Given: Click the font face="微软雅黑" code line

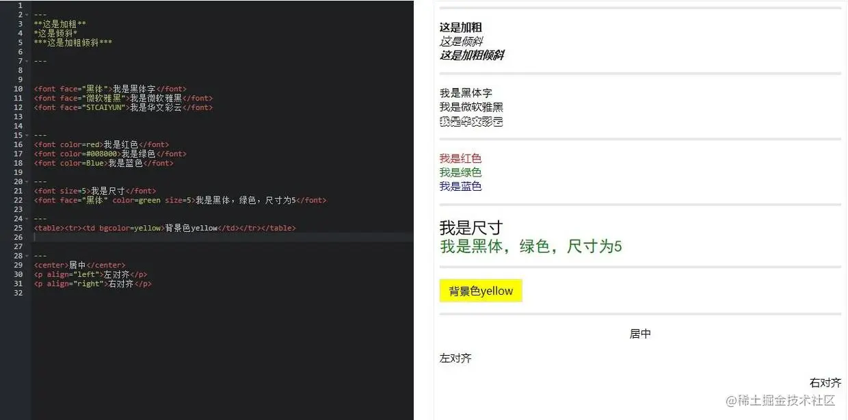Looking at the screenshot, I should 123,98.
